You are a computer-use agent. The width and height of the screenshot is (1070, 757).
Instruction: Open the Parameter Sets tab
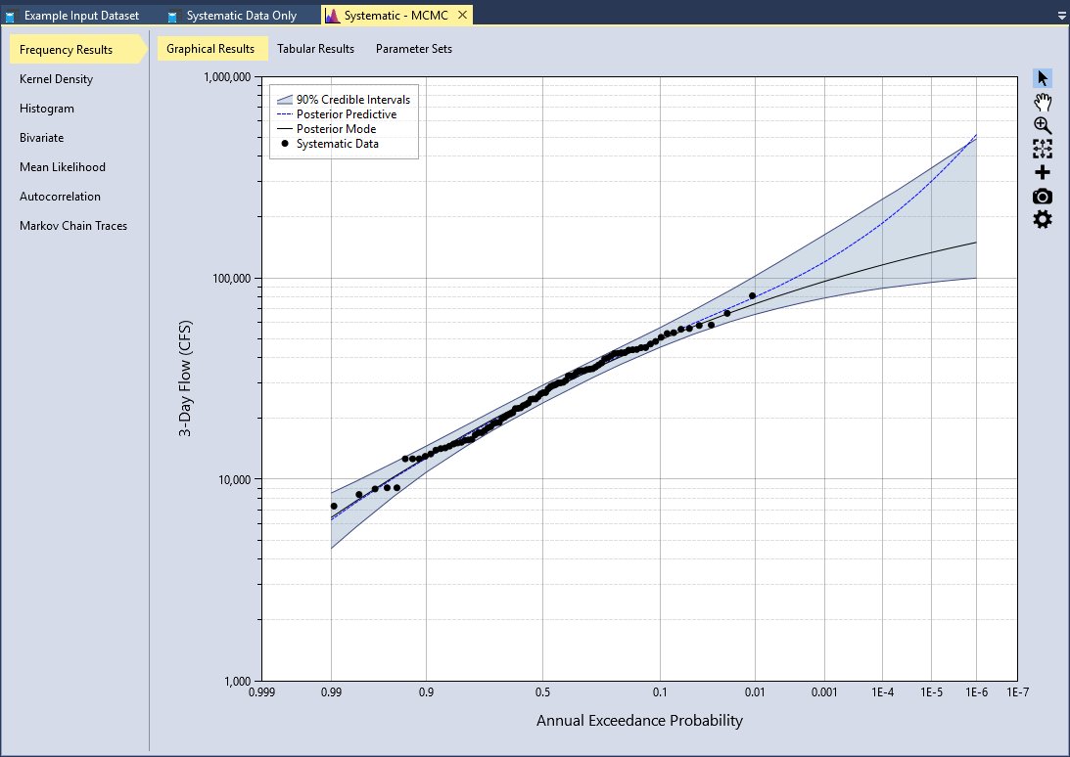coord(414,49)
